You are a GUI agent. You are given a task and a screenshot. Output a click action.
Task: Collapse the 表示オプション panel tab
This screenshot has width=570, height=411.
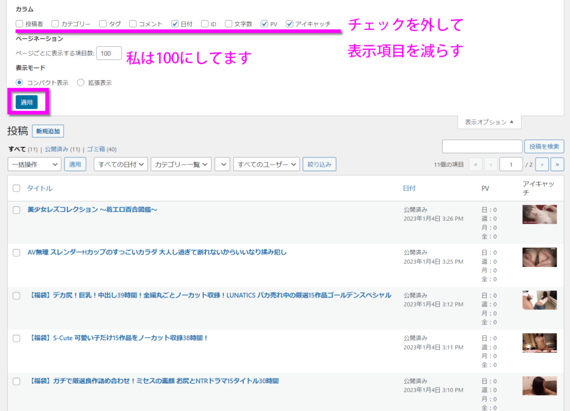click(489, 122)
